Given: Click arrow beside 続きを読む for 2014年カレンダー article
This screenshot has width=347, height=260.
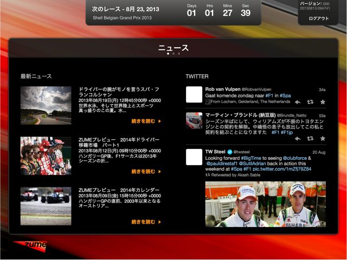Looking at the screenshot, I should 159,222.
